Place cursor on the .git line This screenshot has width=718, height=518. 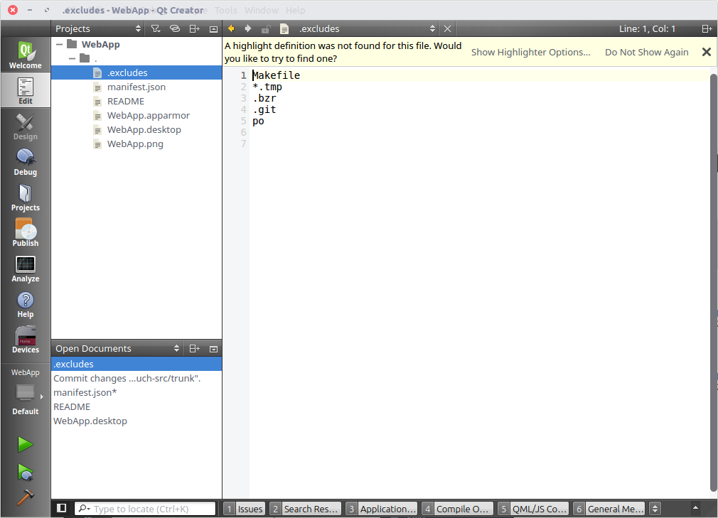(x=264, y=110)
